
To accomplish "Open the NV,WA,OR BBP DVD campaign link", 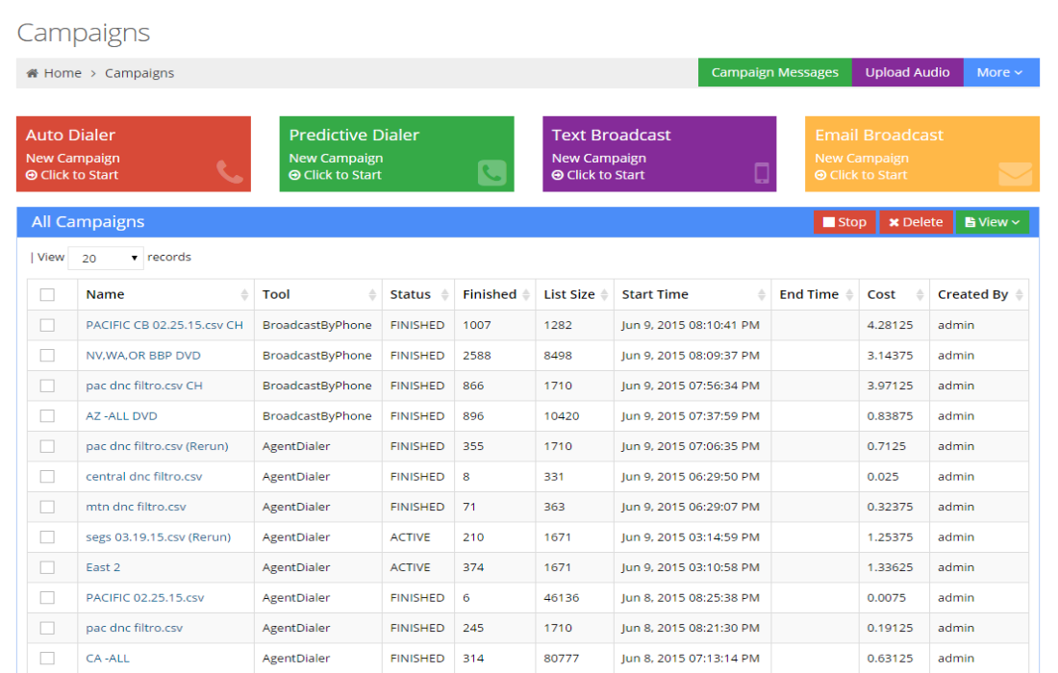I will pos(143,355).
